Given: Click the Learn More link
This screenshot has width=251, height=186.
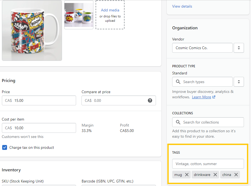Looking at the screenshot, I should point(201,97).
